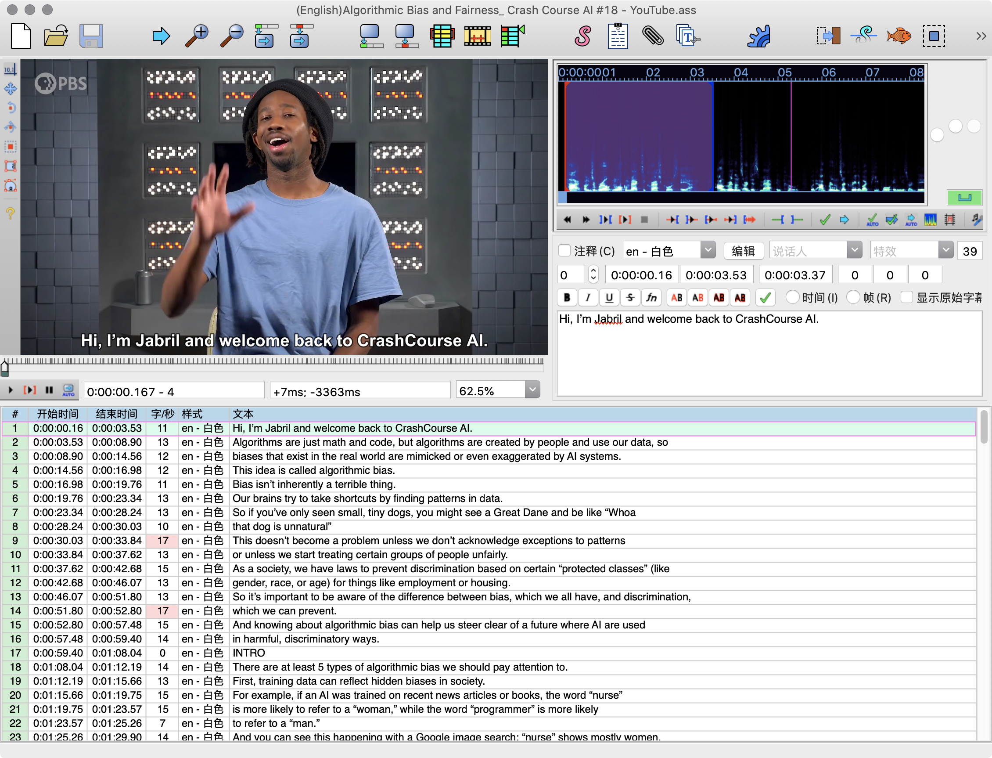Click the Save subtitles floppy icon
This screenshot has height=758, width=992.
[91, 36]
